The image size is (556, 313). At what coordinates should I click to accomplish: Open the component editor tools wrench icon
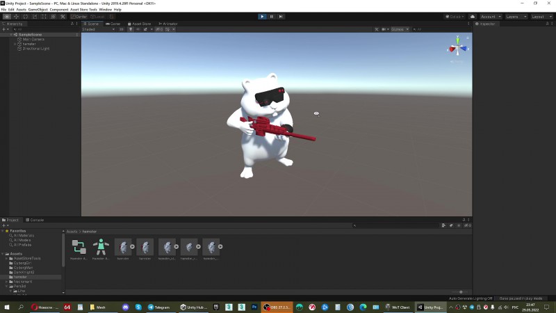click(x=377, y=29)
